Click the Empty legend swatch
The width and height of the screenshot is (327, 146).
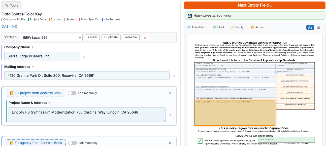pos(233,27)
